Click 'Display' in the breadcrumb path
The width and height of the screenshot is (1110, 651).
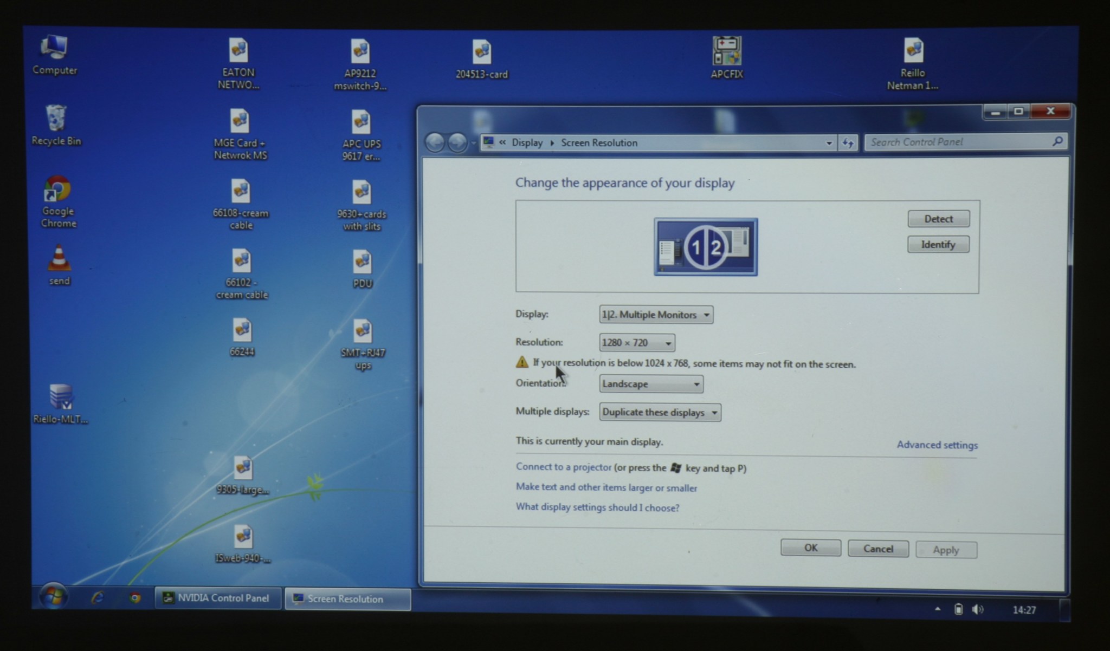527,142
